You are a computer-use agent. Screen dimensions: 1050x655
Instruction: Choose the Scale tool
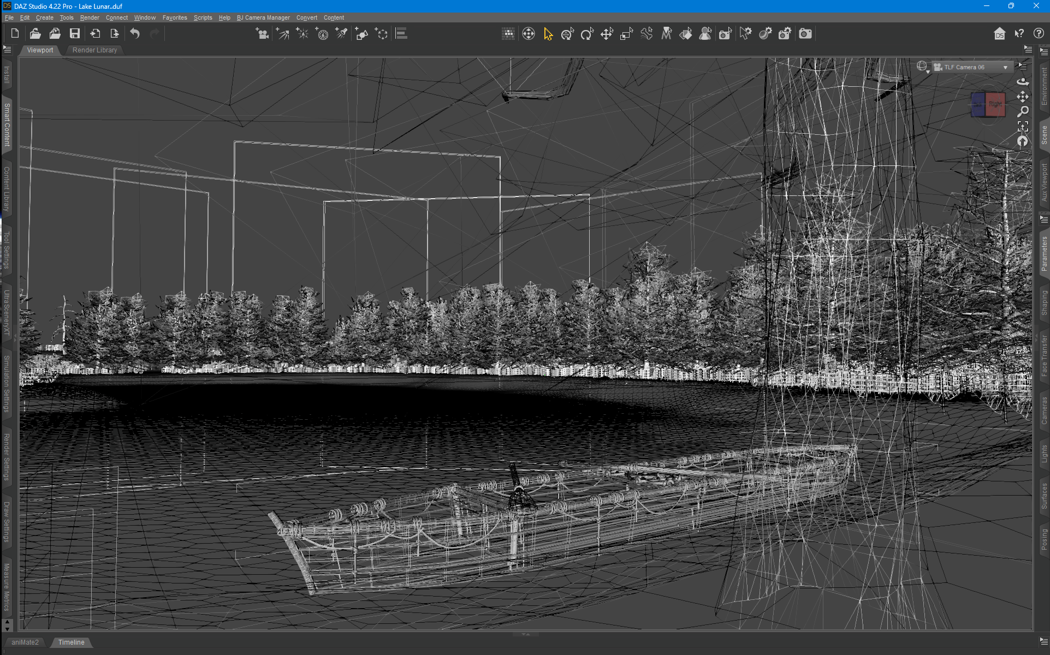pyautogui.click(x=626, y=34)
